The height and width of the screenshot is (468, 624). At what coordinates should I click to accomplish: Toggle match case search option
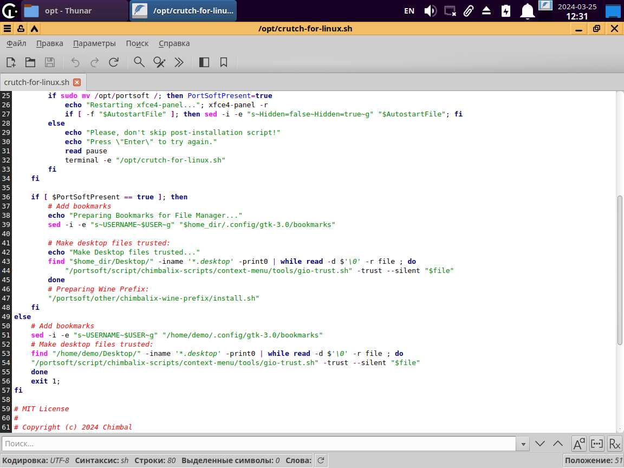point(579,444)
